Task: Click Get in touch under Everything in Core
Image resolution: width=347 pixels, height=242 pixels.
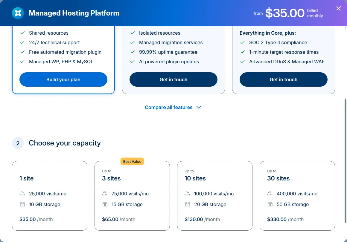Action: click(283, 79)
